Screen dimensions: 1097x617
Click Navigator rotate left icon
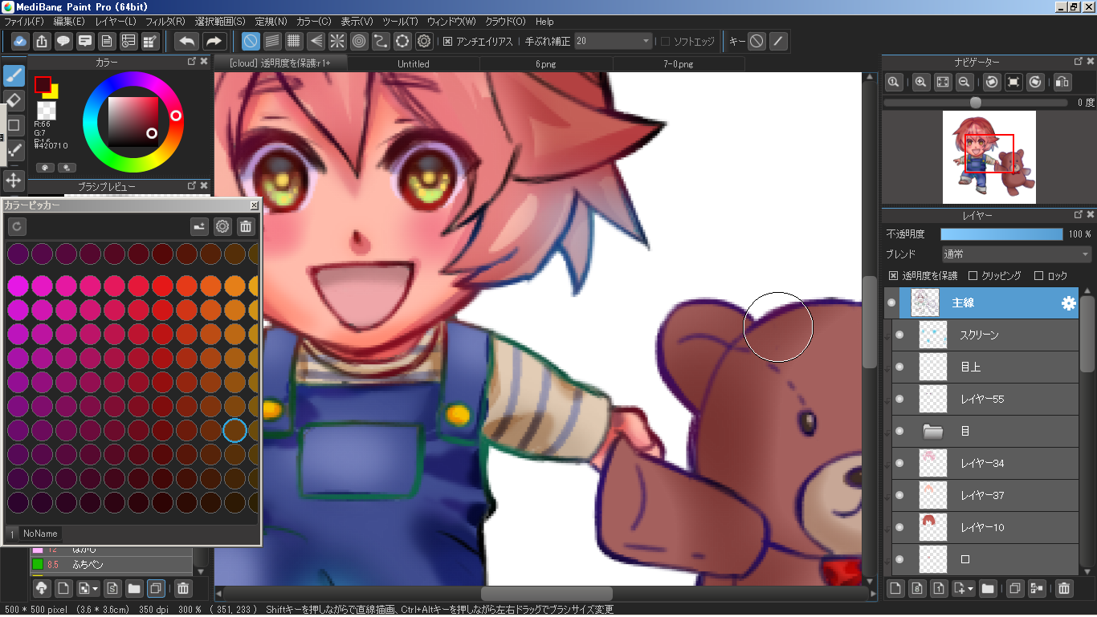(992, 82)
